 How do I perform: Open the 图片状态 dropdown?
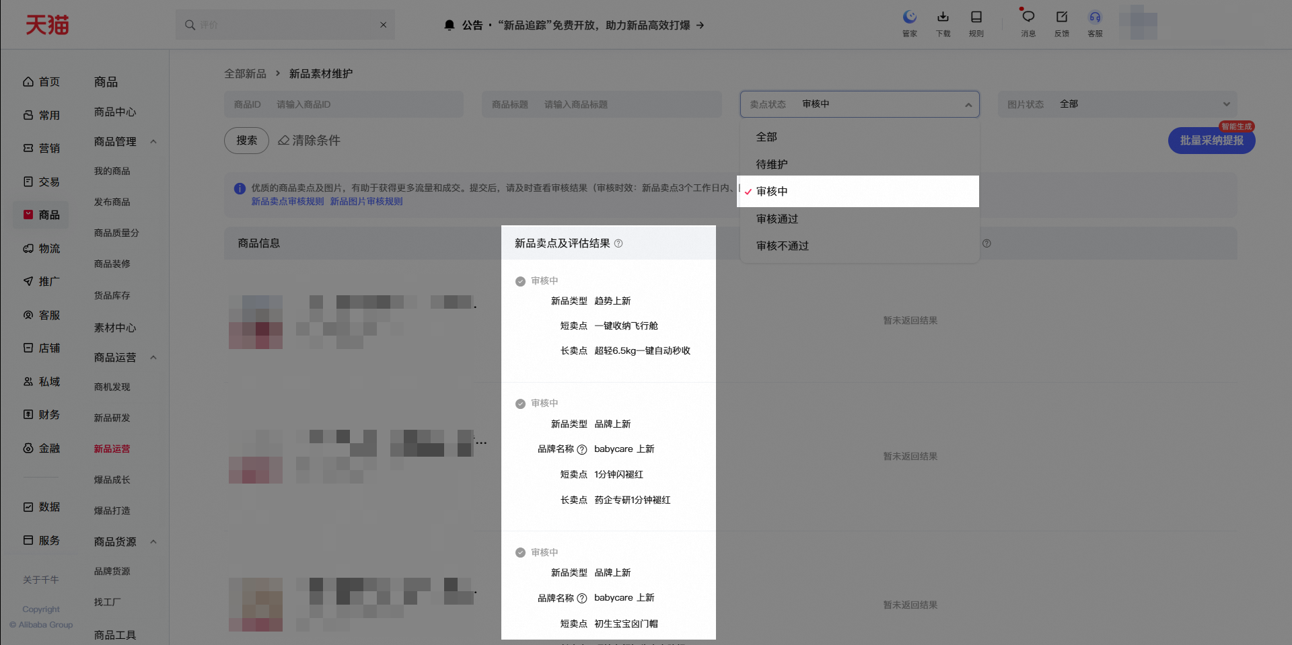(x=1117, y=104)
